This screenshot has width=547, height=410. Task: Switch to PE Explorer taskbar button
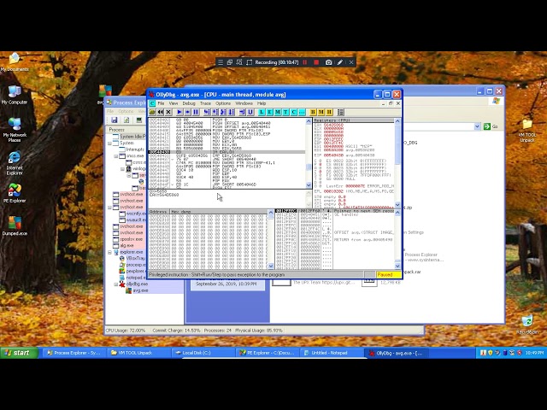click(268, 353)
